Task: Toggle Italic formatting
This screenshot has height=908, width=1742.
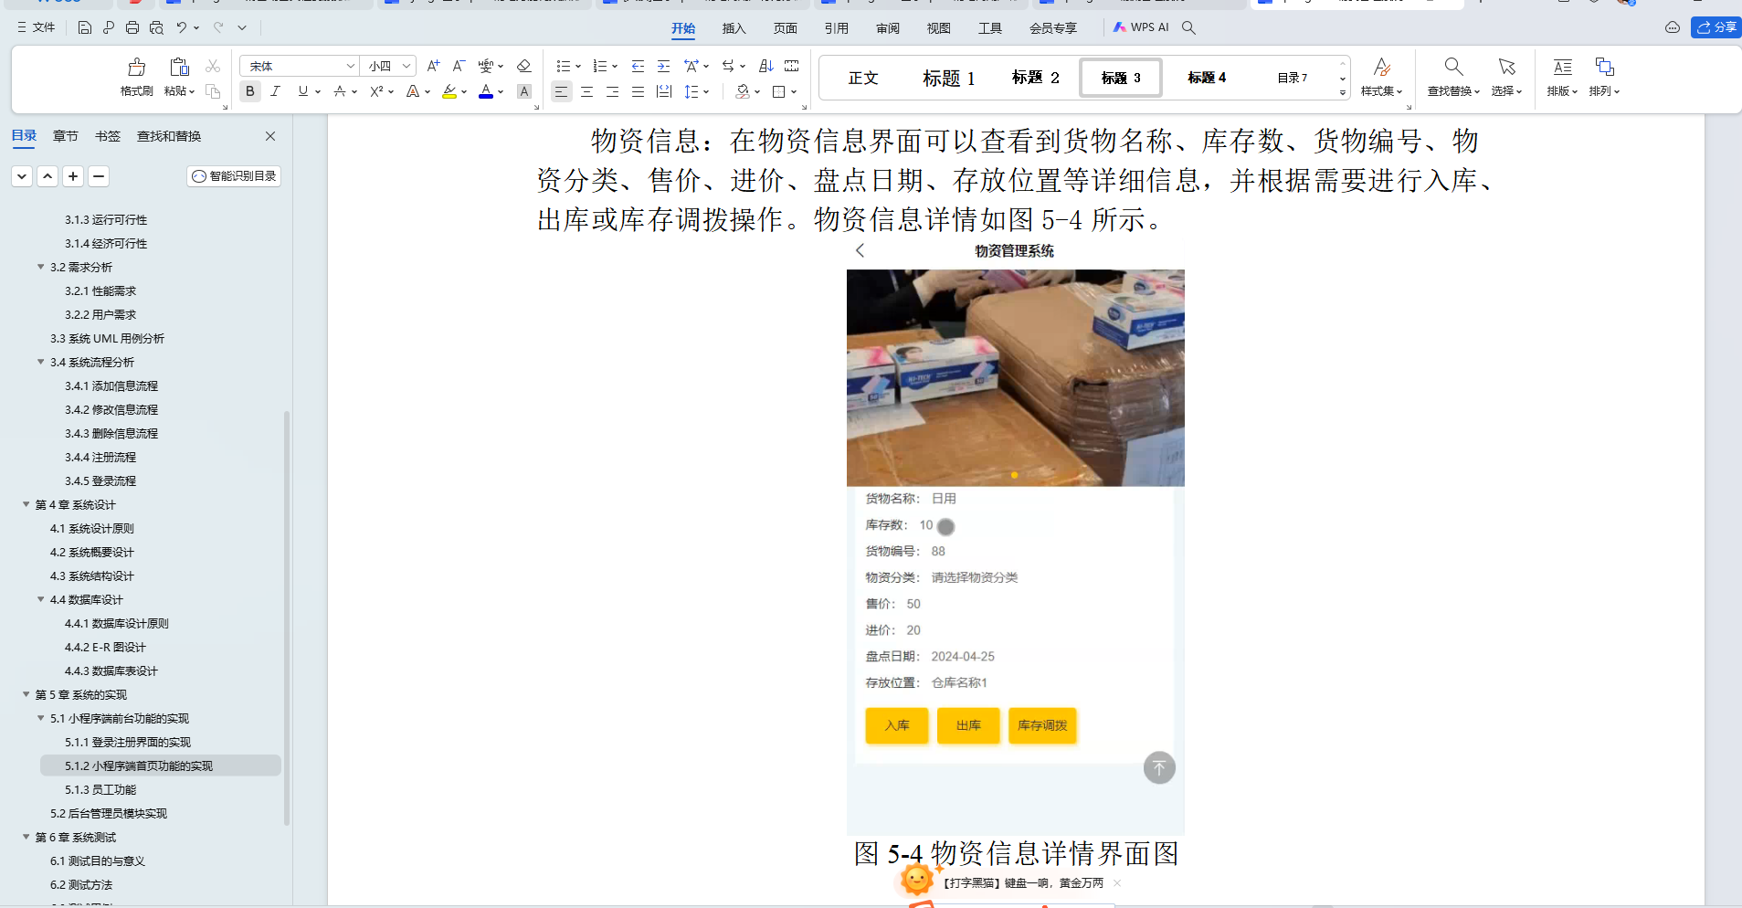Action: 275,91
